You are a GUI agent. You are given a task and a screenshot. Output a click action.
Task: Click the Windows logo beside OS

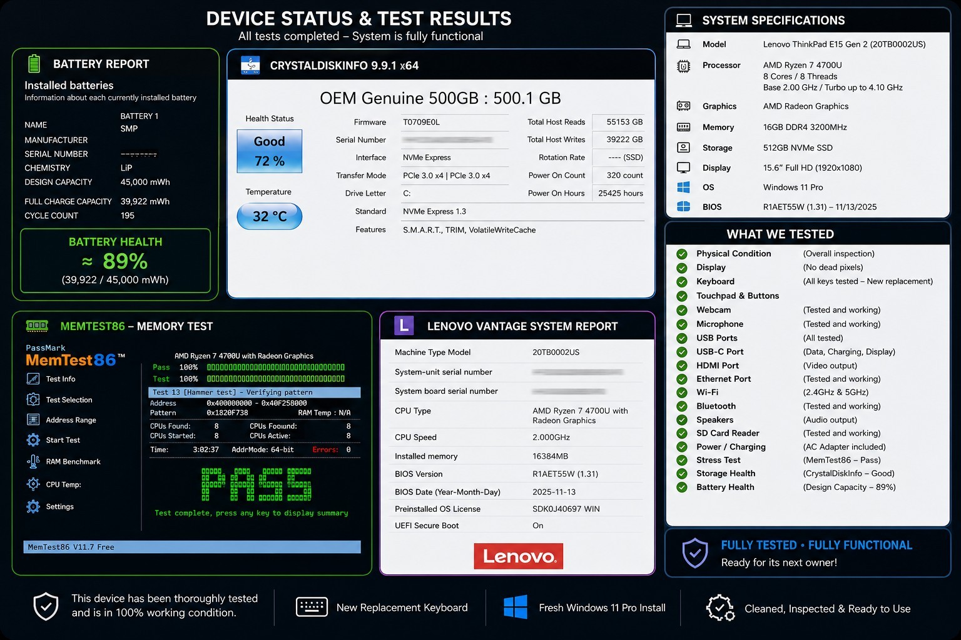(x=683, y=187)
